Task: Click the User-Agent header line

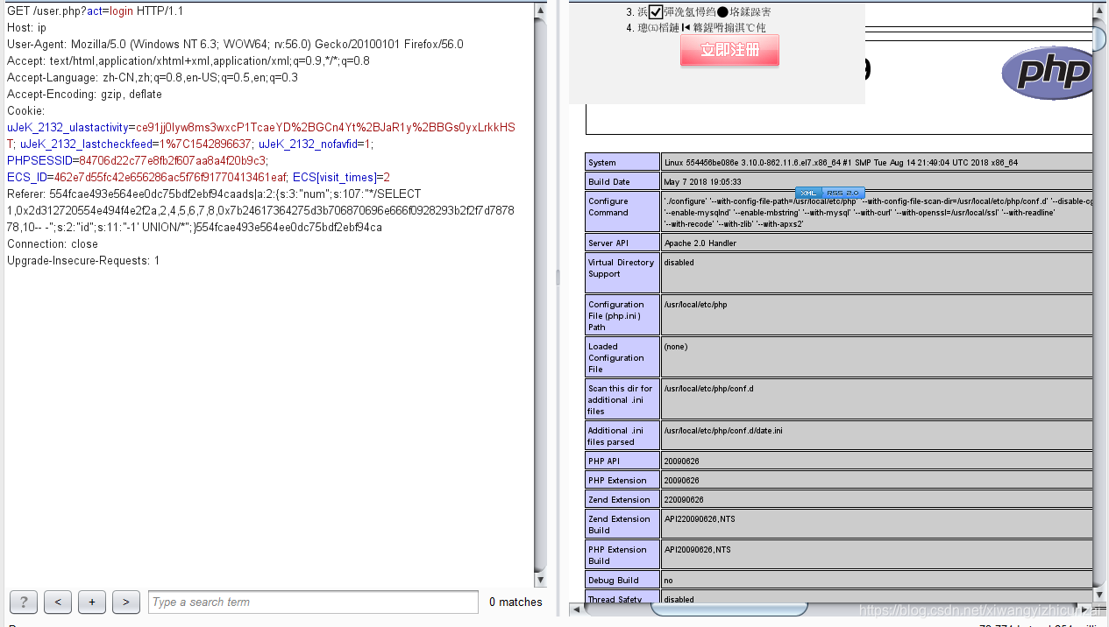Action: (235, 45)
